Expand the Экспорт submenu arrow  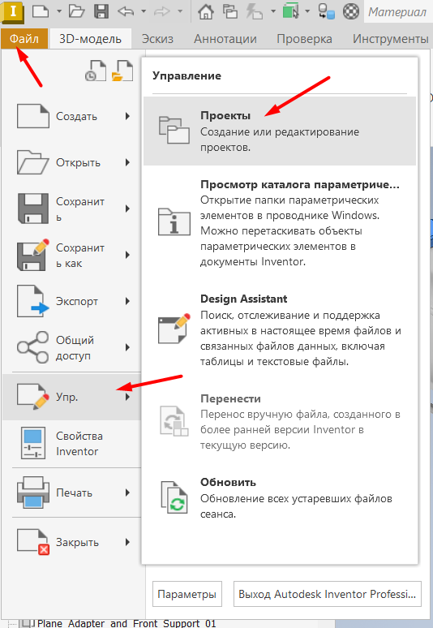pyautogui.click(x=127, y=301)
